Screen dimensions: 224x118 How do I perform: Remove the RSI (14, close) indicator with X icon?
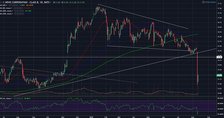22,98
